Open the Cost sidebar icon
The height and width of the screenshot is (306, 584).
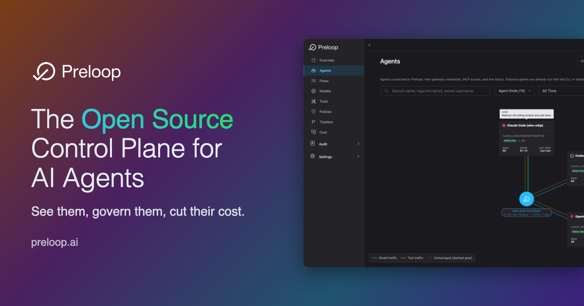(313, 132)
